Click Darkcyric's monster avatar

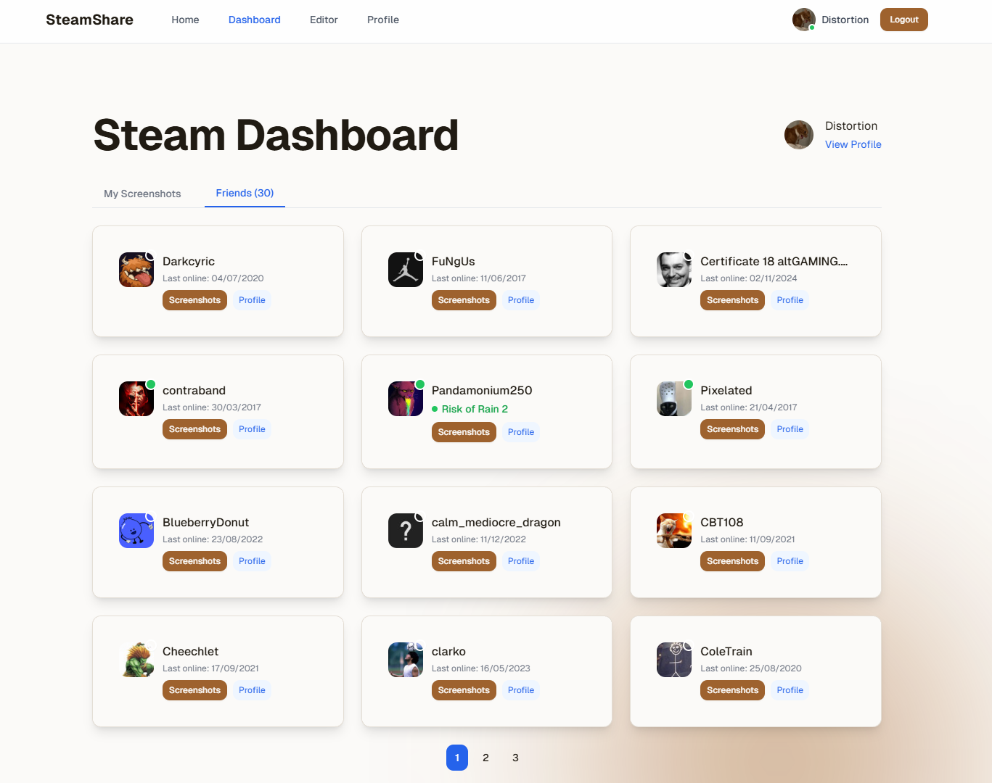[x=136, y=270]
